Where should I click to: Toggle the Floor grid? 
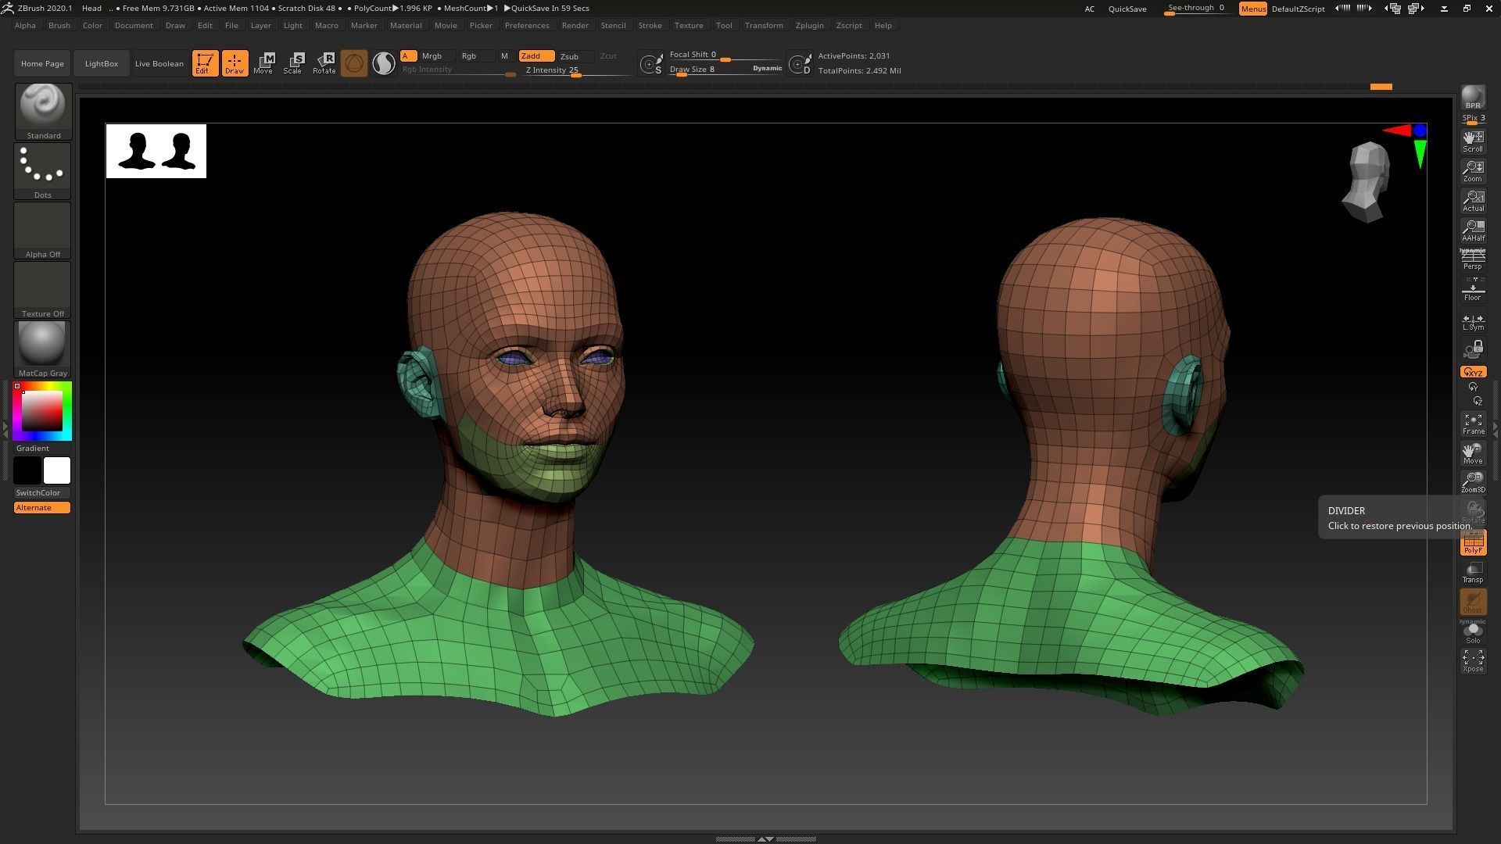tap(1473, 290)
